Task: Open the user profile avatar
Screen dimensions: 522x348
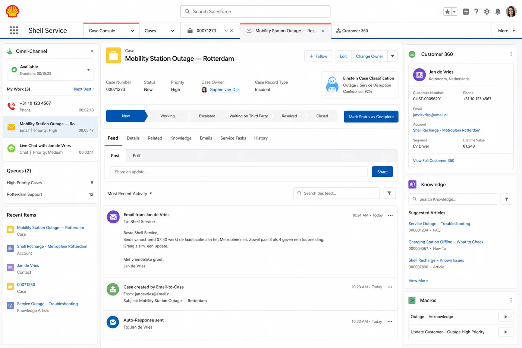Action: pyautogui.click(x=511, y=12)
